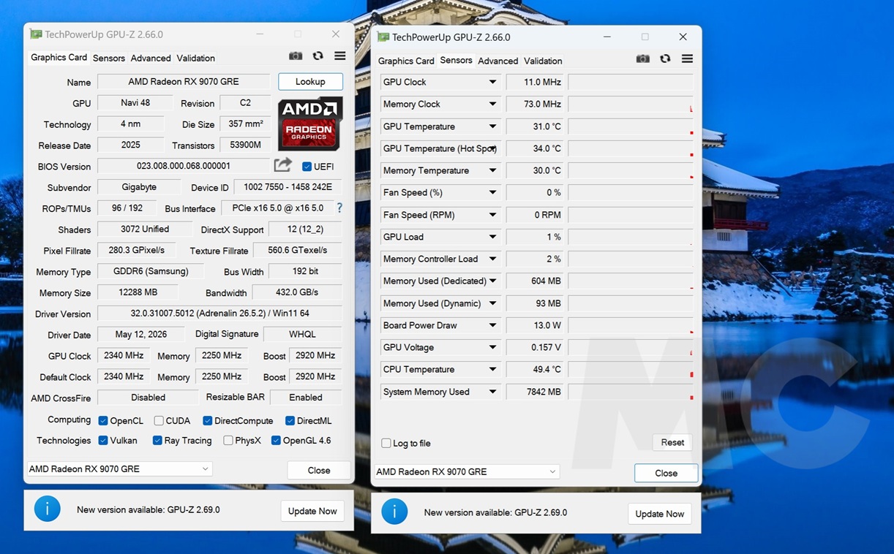Click the CPU Temperature sensor graph
894x554 pixels.
coord(631,369)
